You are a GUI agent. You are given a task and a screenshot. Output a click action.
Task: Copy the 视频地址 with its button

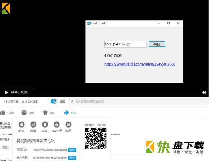72,150
